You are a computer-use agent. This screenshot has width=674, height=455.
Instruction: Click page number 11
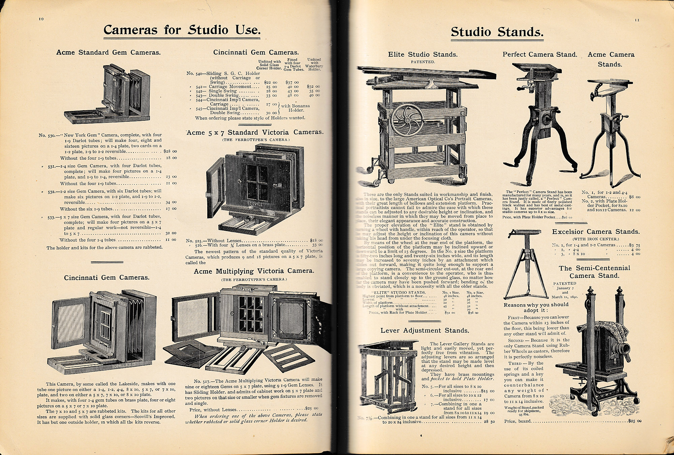click(x=637, y=20)
